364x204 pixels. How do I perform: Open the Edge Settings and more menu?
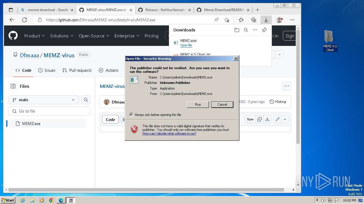tap(292, 20)
